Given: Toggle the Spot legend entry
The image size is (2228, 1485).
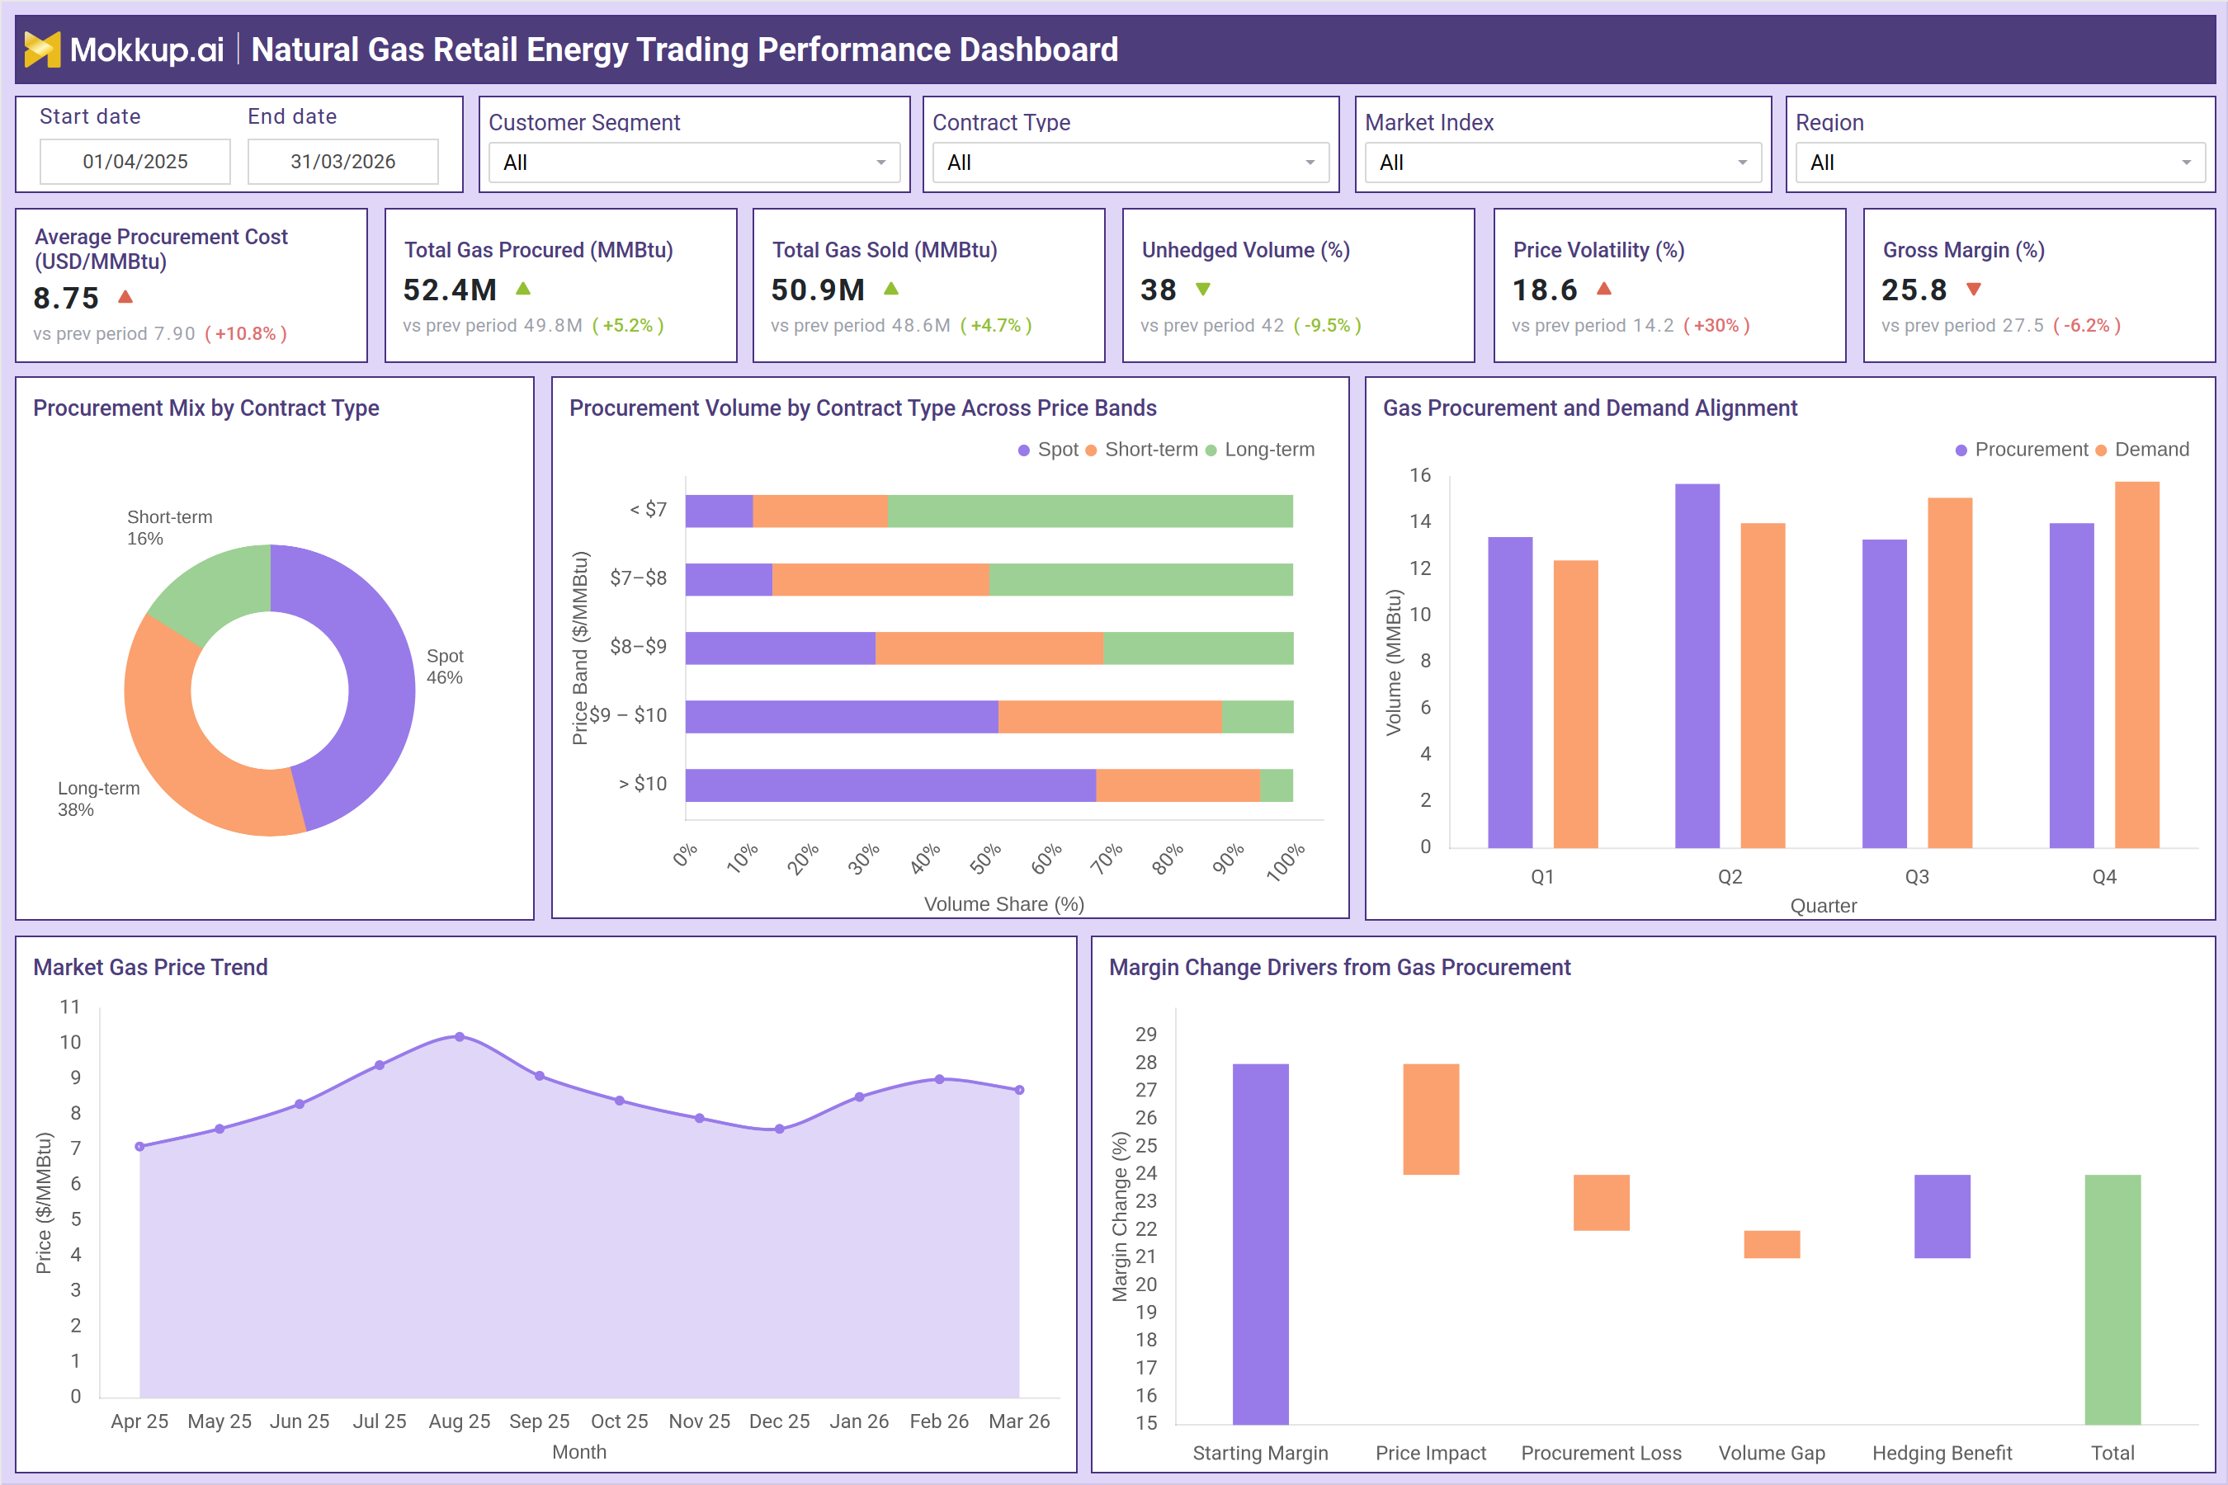Looking at the screenshot, I should pos(1049,450).
